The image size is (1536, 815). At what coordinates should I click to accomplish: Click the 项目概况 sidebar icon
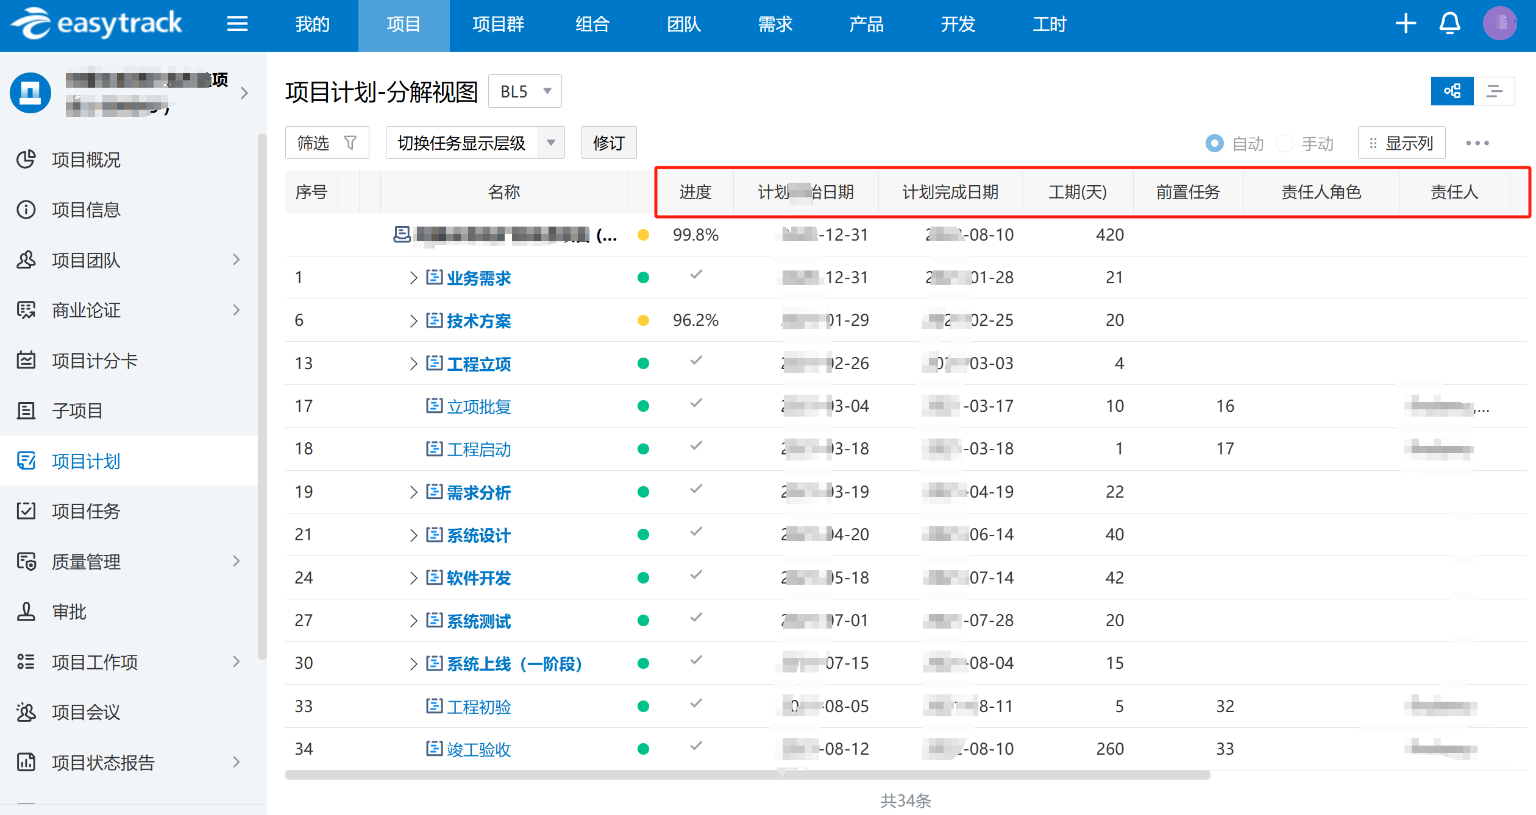tap(26, 160)
